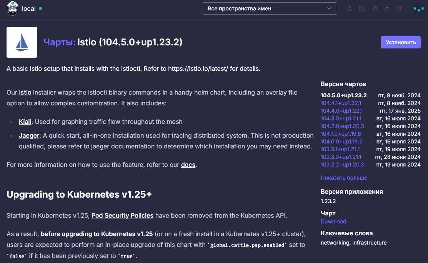
Task: Open the resource search magnifier icon
Action: [x=398, y=8]
